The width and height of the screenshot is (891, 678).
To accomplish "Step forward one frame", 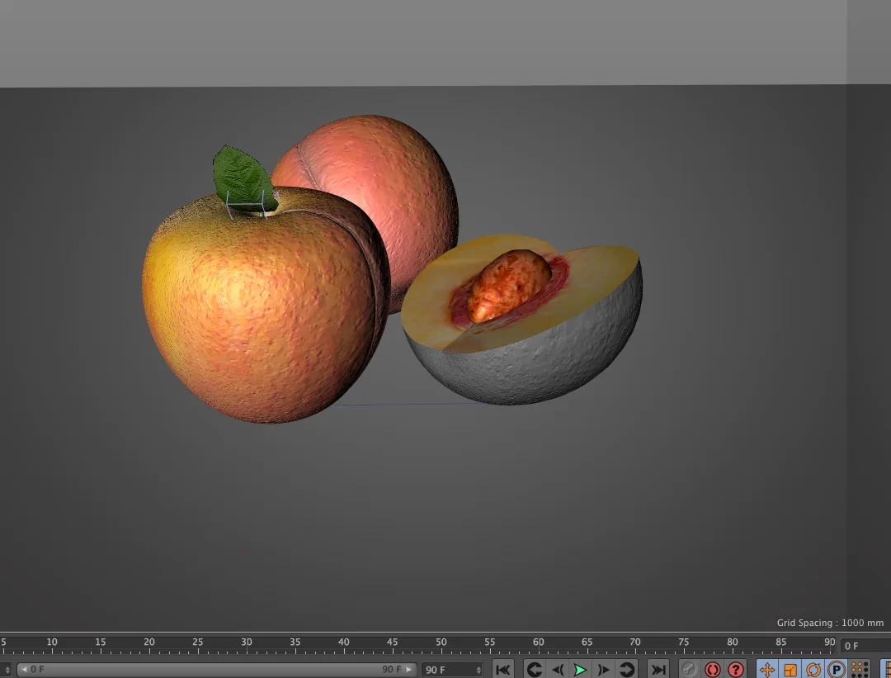I will point(603,670).
